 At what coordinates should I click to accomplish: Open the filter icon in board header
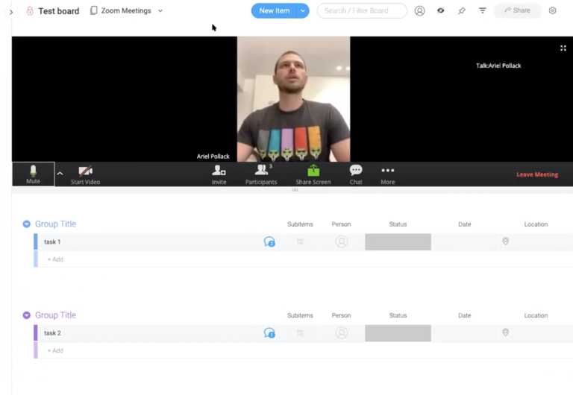pyautogui.click(x=483, y=11)
